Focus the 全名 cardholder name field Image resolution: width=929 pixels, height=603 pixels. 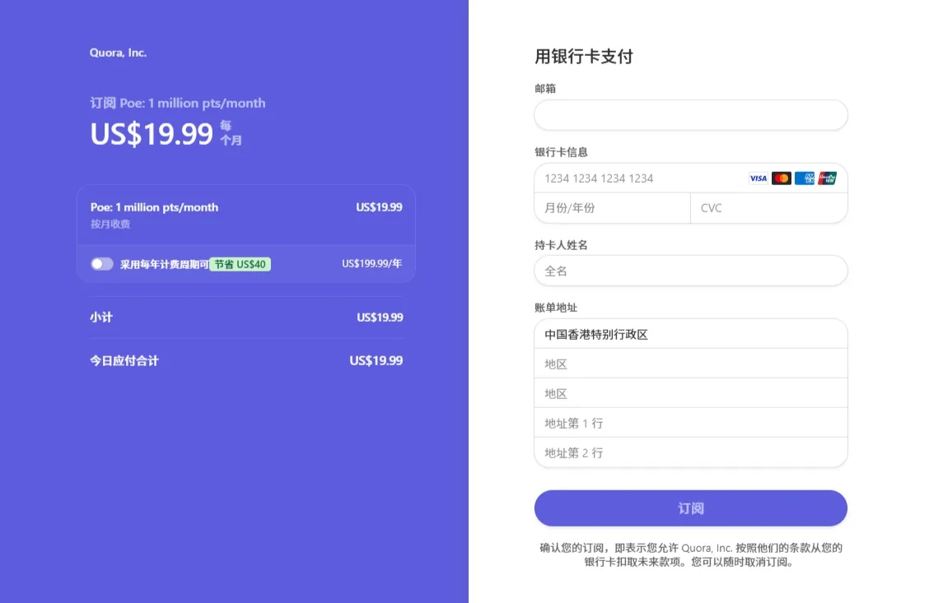(690, 271)
